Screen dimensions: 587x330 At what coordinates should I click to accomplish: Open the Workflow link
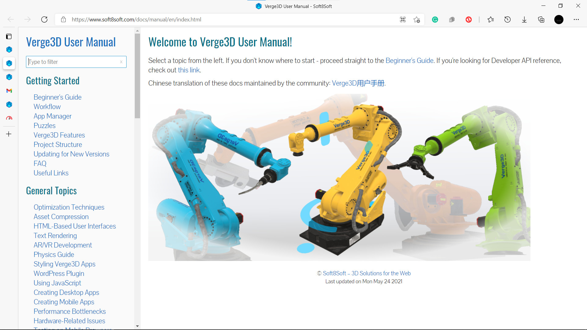47,107
